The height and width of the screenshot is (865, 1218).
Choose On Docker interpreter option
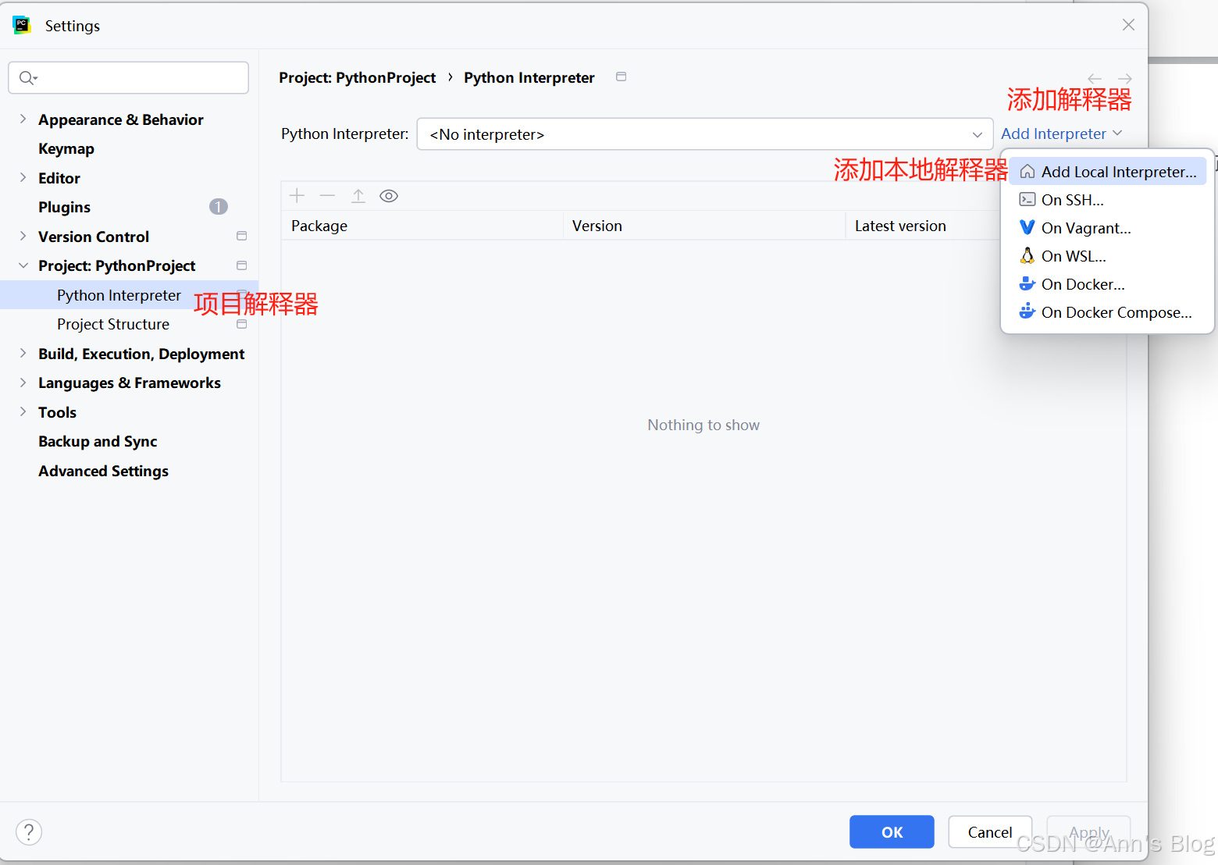(1107, 284)
